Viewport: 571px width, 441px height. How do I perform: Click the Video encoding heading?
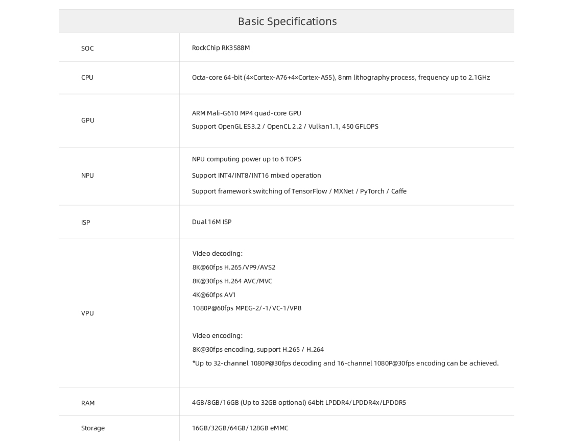point(217,336)
